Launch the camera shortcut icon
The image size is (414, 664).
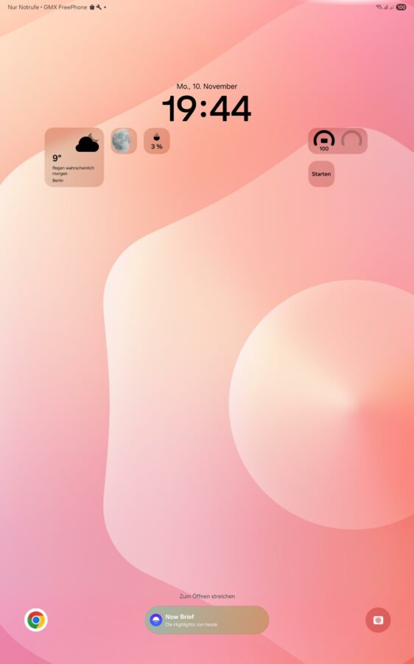point(378,620)
